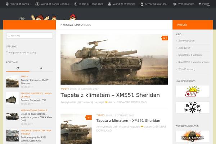This screenshot has height=144, width=216.
Task: Expand the World of Tanks dropdown menu
Action: coord(31,4)
